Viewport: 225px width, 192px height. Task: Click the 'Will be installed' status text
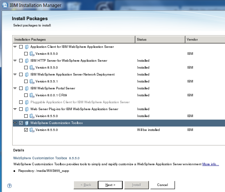(148, 130)
